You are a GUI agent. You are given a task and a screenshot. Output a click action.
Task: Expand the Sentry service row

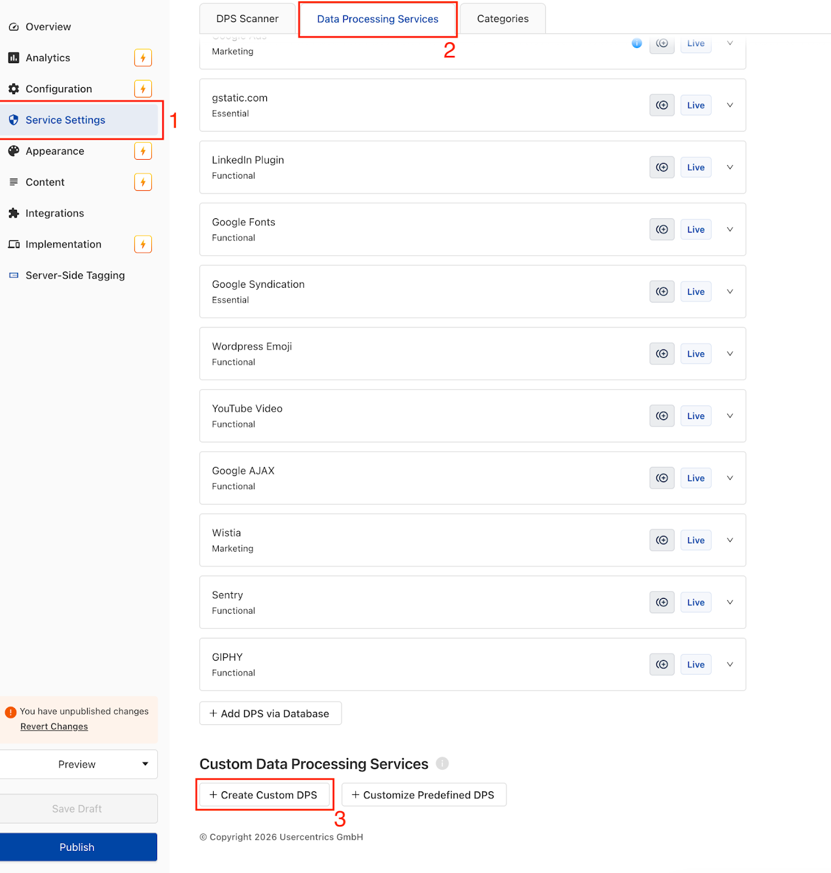pos(730,602)
